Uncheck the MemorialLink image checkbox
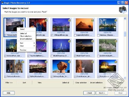 (x=5, y=35)
